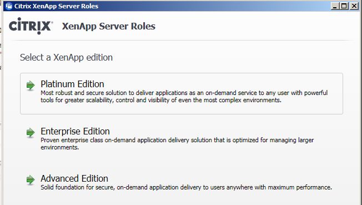
Task: Close the Citrix XenApp Server Roles window
Action: (x=354, y=6)
